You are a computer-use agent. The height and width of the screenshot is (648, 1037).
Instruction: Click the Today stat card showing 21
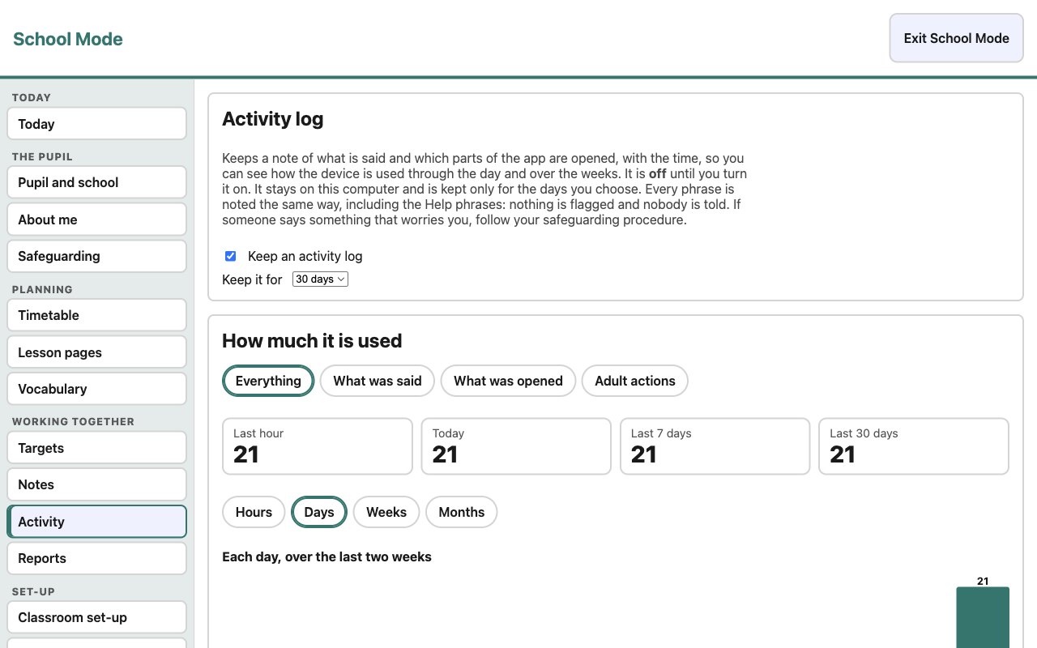[516, 446]
